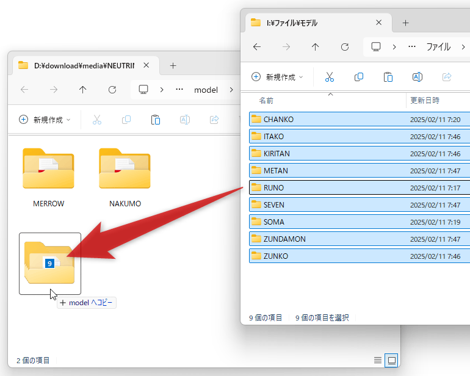Click Back arrow in model window

24,90
